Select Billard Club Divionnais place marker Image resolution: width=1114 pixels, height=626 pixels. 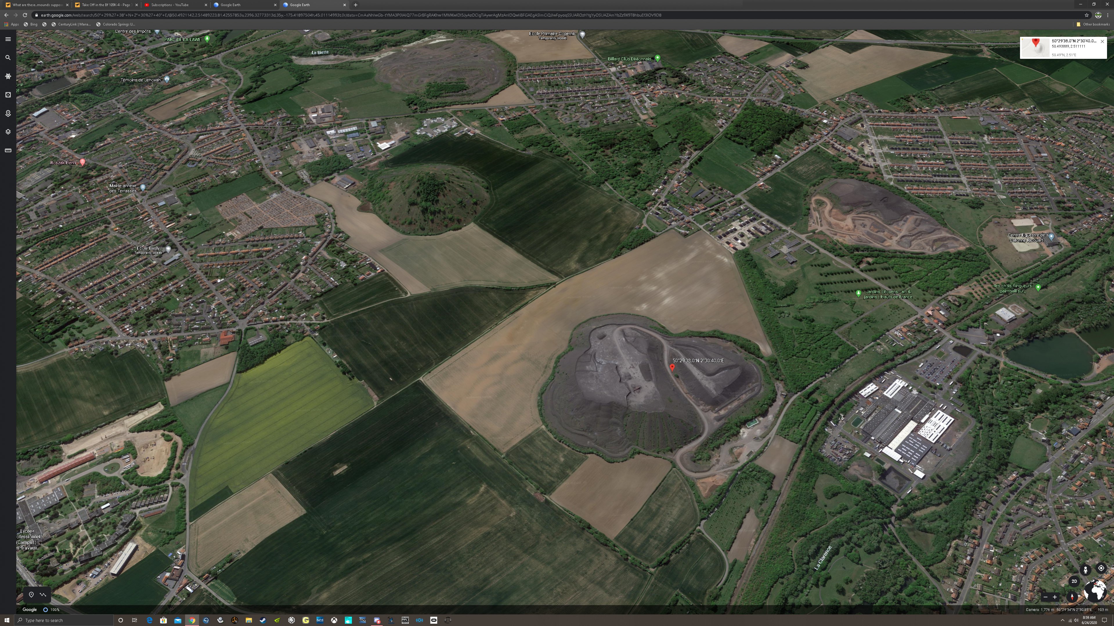tap(657, 58)
